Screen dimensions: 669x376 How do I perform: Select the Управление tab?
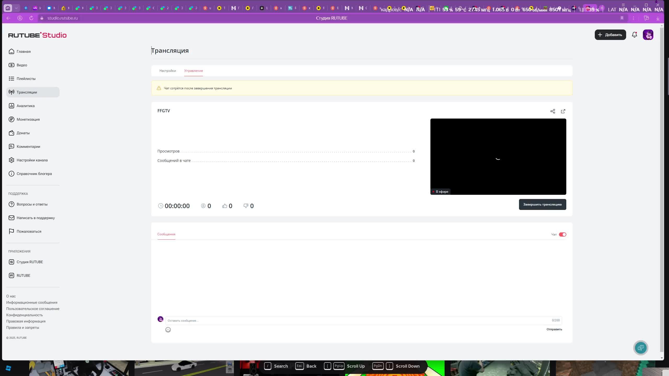pos(193,71)
